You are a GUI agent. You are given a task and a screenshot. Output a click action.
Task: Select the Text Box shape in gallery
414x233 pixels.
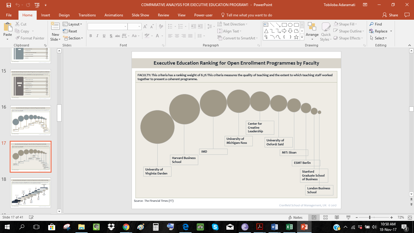[x=266, y=25]
